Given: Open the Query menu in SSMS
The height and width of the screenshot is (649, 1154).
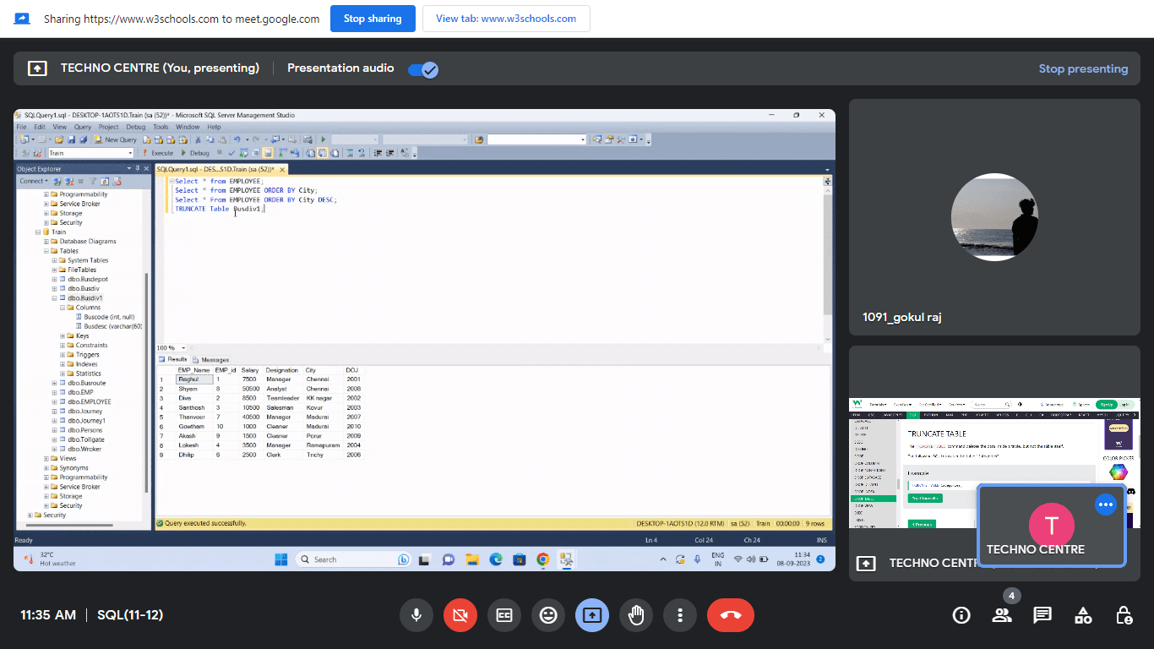Looking at the screenshot, I should pyautogui.click(x=83, y=127).
